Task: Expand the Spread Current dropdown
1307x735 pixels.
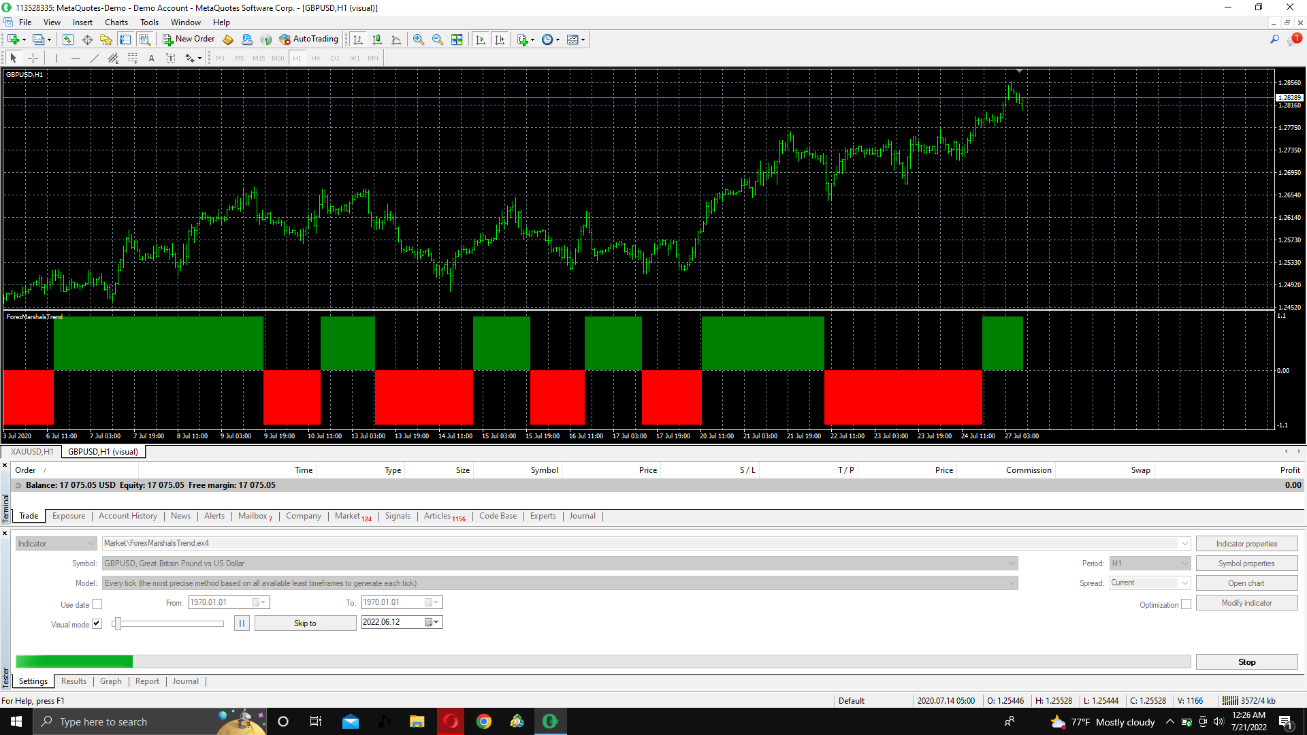Action: [x=1184, y=583]
